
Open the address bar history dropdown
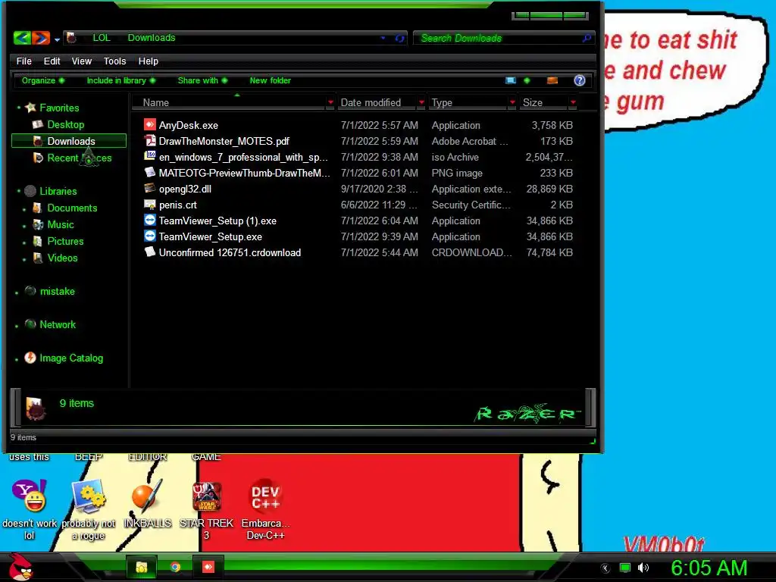tap(383, 38)
